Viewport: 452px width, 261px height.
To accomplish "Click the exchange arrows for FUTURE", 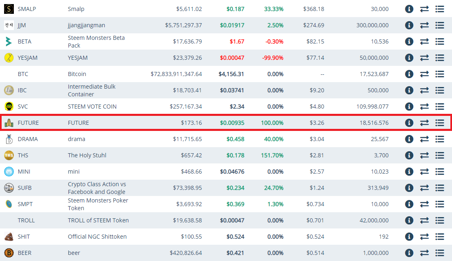I will click(424, 123).
